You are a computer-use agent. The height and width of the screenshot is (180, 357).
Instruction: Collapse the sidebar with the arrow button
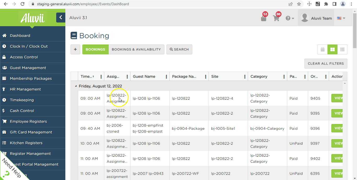point(61,17)
